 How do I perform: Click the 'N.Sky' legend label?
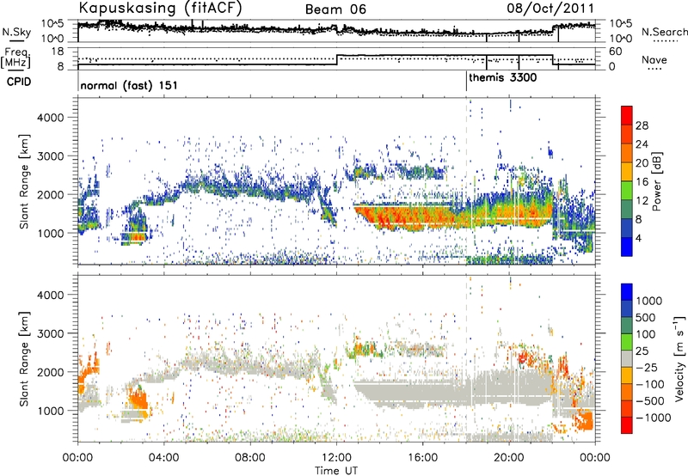point(16,32)
